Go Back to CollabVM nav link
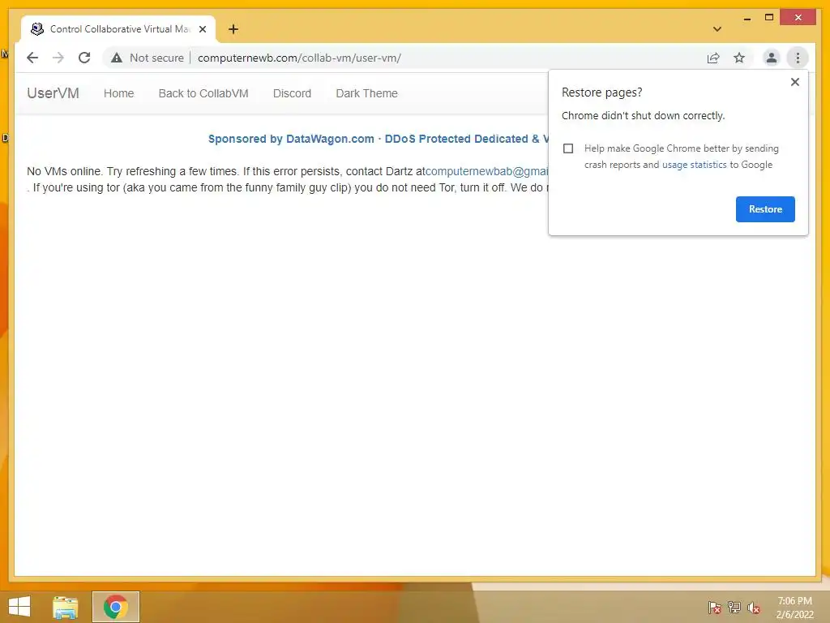This screenshot has height=623, width=830. 203,93
